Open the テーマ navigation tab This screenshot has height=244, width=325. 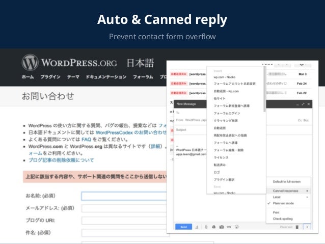pyautogui.click(x=73, y=77)
